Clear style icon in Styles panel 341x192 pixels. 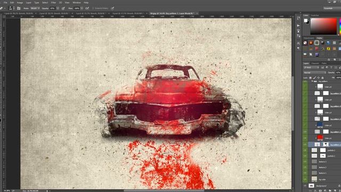(x=329, y=60)
